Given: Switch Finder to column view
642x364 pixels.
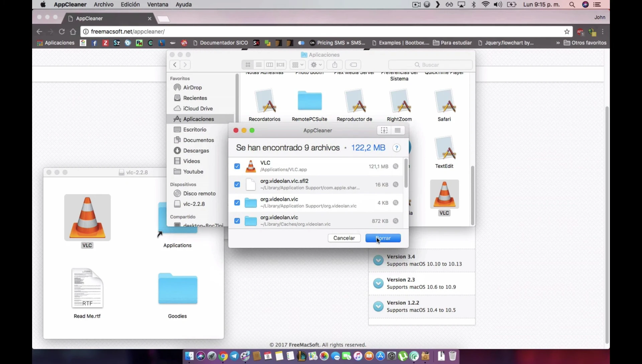Looking at the screenshot, I should (270, 65).
